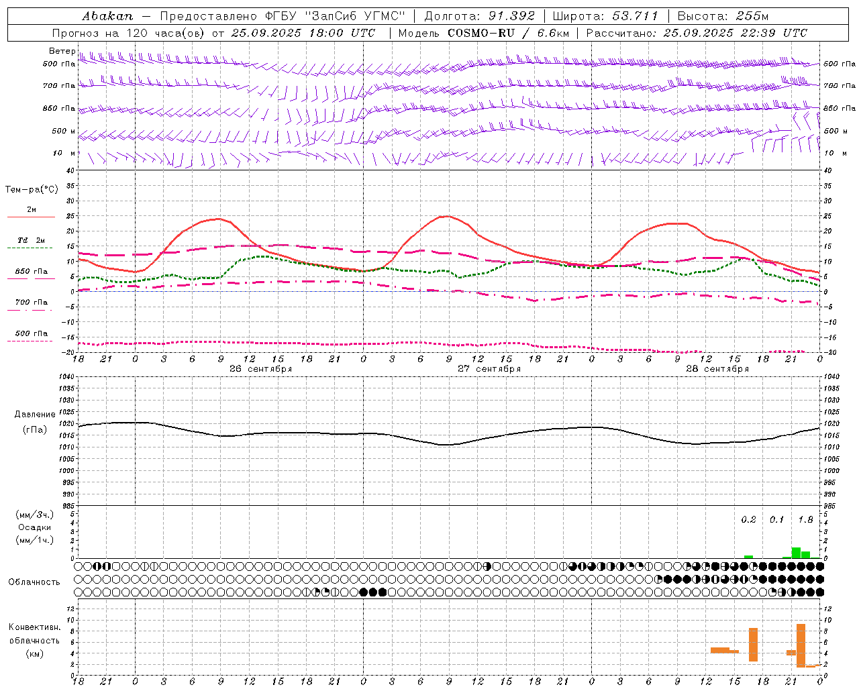Click the model name COSMO-RU / 6.6км

(x=508, y=33)
